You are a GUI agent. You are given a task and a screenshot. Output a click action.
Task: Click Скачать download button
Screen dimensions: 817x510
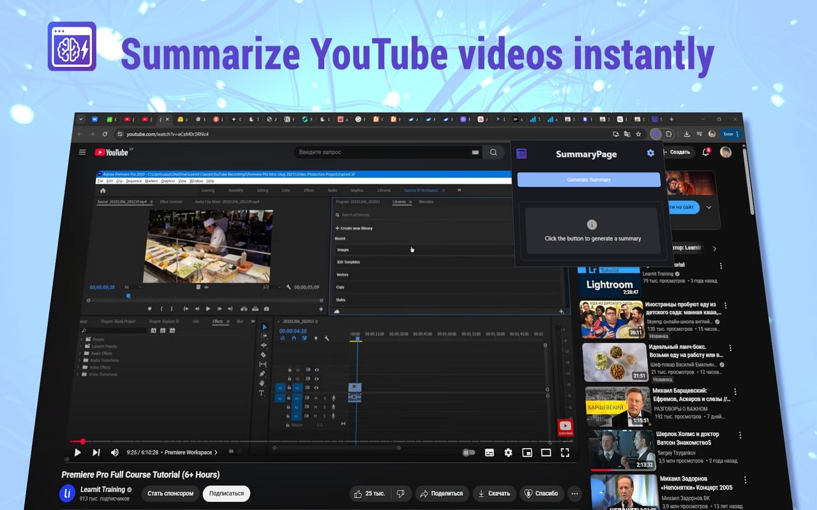click(x=494, y=493)
